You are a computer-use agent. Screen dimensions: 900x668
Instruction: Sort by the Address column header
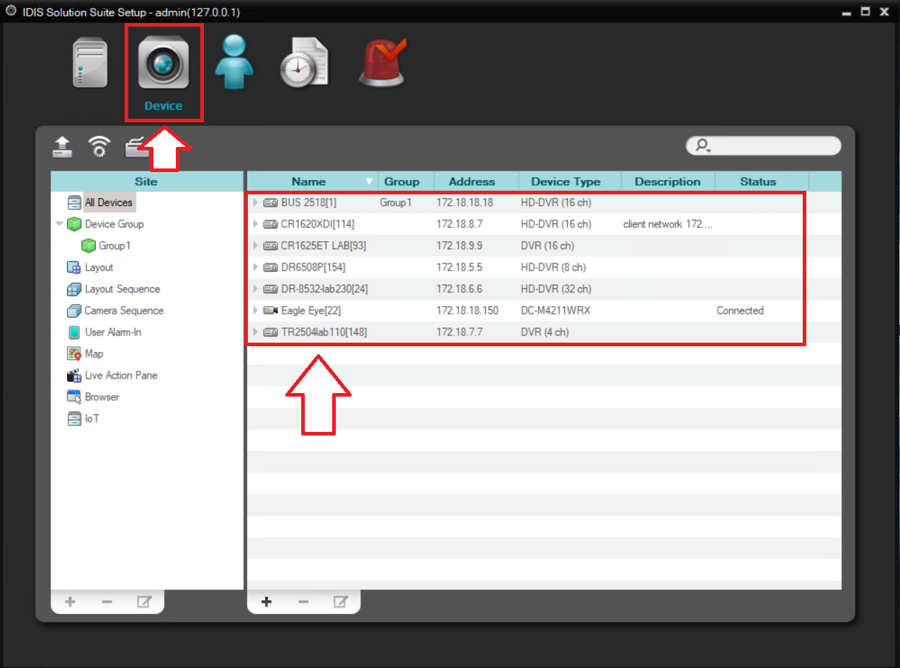[472, 181]
